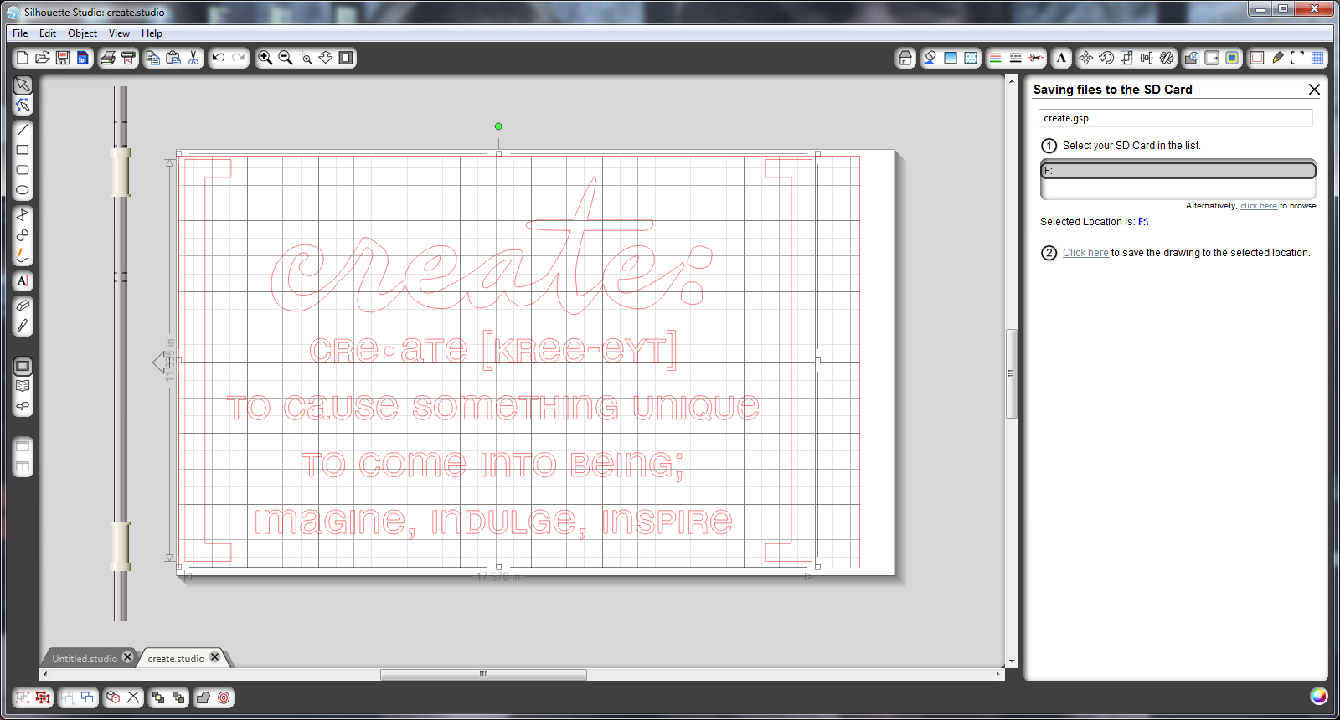Select the Line drawing tool

tap(23, 130)
